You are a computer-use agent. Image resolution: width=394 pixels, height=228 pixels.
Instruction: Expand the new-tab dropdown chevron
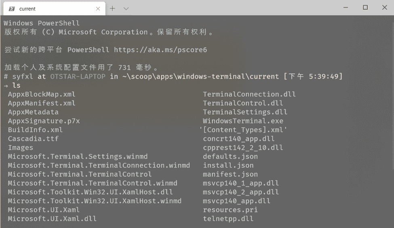point(126,8)
